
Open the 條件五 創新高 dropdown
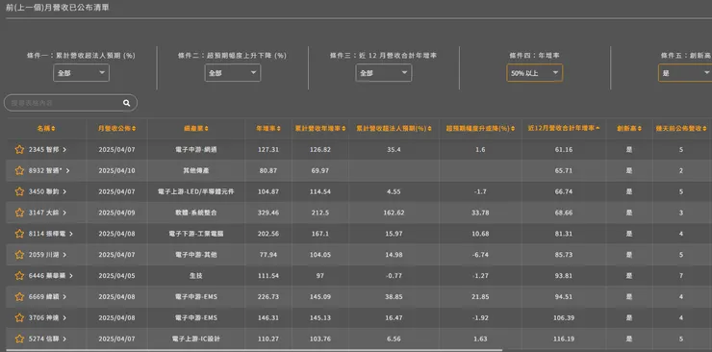coord(685,73)
